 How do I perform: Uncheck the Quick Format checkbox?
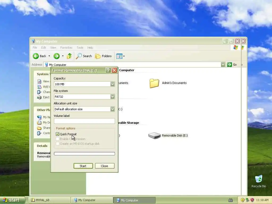[x=57, y=134]
